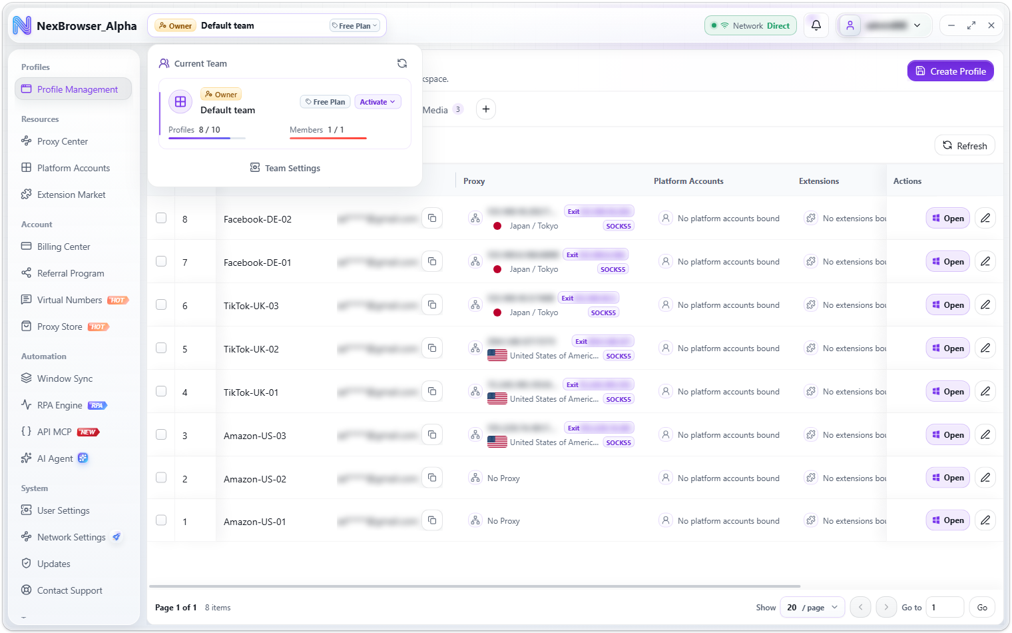The width and height of the screenshot is (1012, 633).
Task: Tick the checkbox for Facebook-DE-01
Action: click(x=161, y=261)
